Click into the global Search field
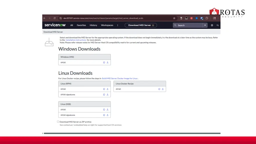256x144 pixels. tap(188, 25)
